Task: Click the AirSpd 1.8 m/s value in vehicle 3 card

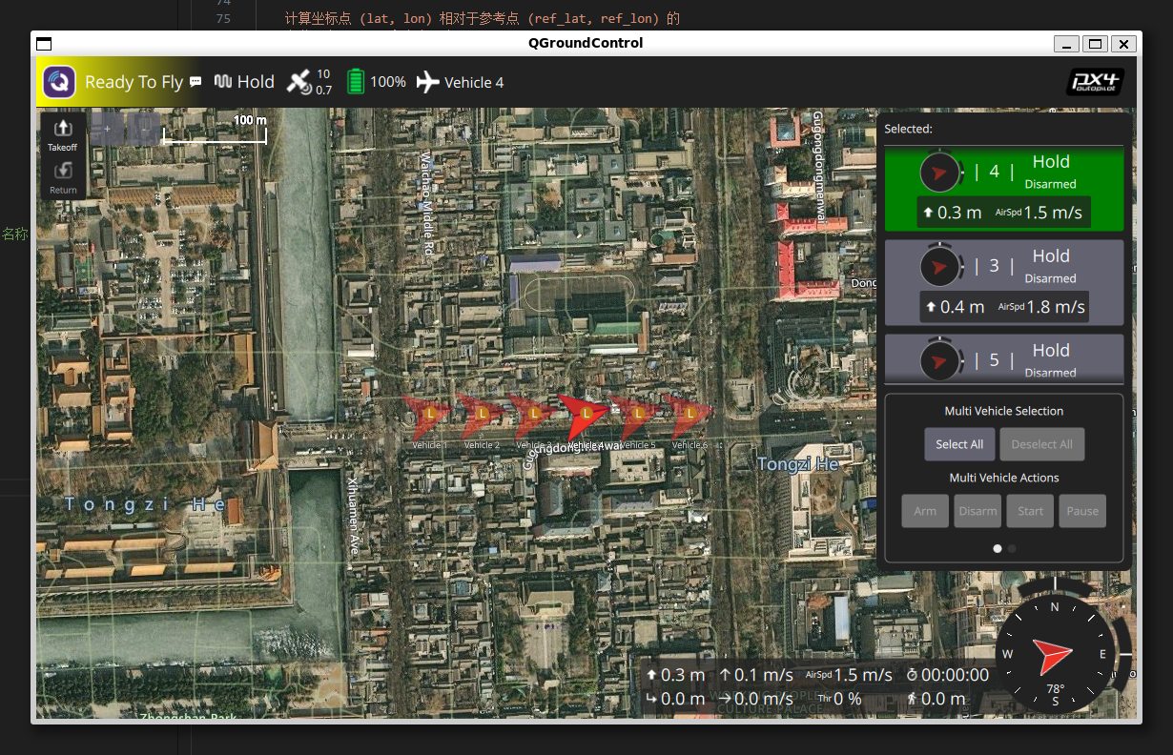Action: pos(1041,307)
